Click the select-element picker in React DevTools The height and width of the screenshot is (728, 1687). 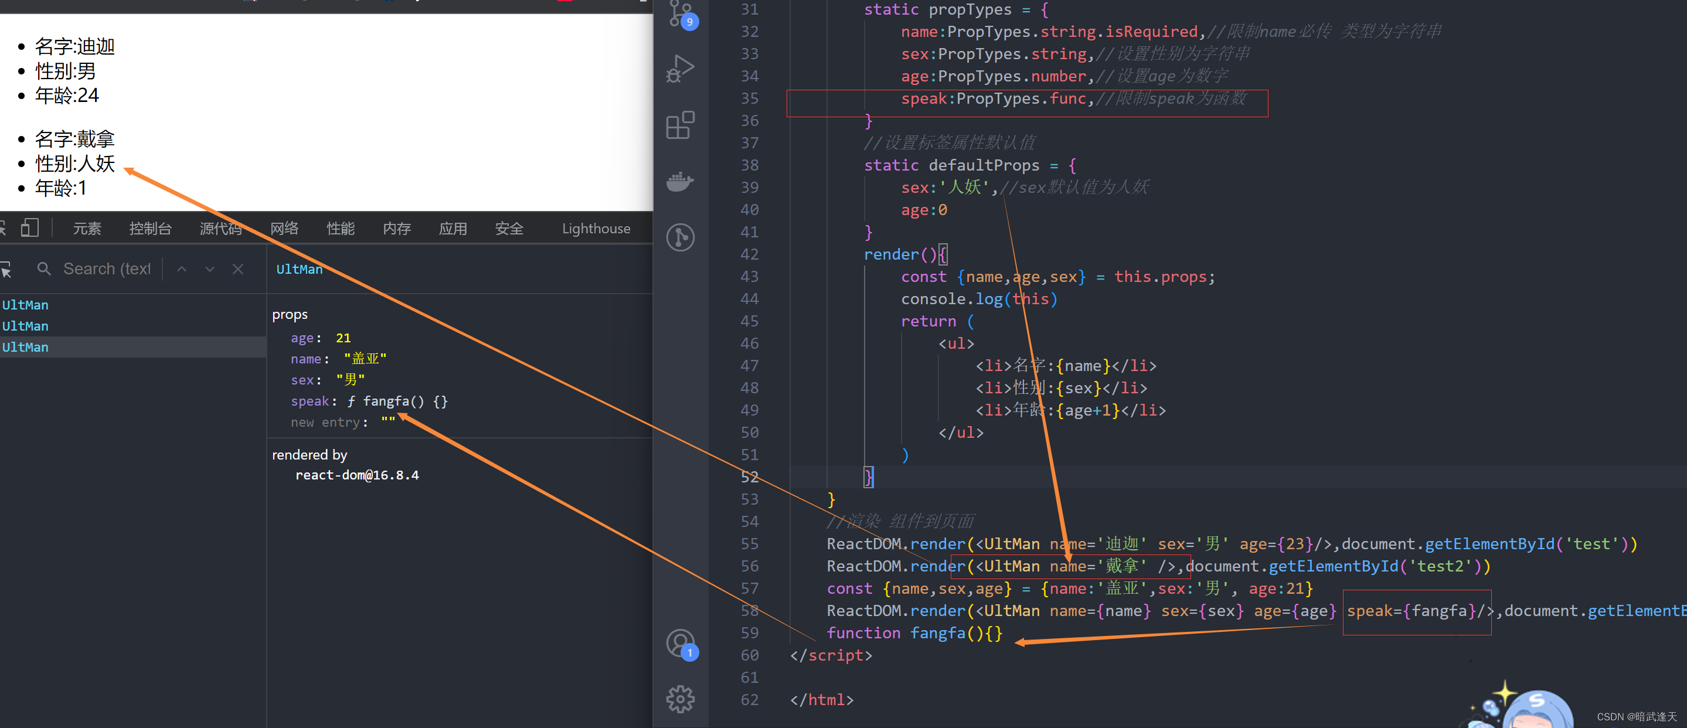point(6,269)
